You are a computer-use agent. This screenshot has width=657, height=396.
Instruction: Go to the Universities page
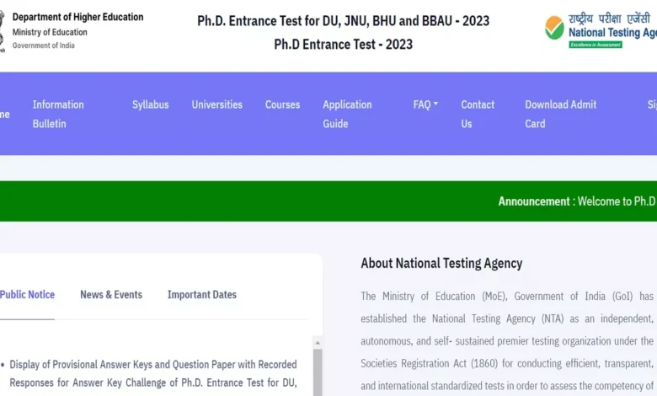216,104
